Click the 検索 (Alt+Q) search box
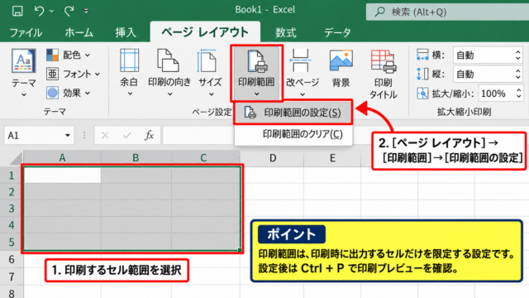The height and width of the screenshot is (298, 529). pos(447,12)
